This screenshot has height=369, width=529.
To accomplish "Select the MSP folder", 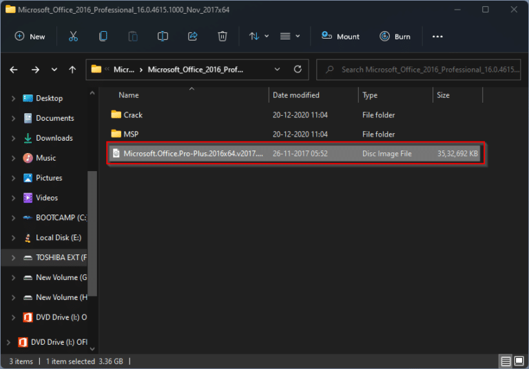I will [x=295, y=134].
